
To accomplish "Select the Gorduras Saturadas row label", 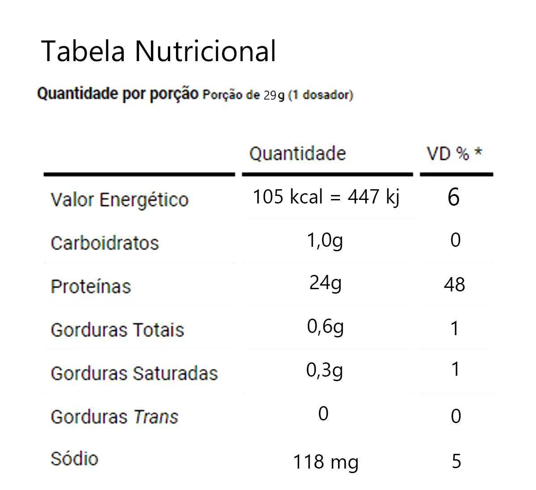I will pos(134,374).
